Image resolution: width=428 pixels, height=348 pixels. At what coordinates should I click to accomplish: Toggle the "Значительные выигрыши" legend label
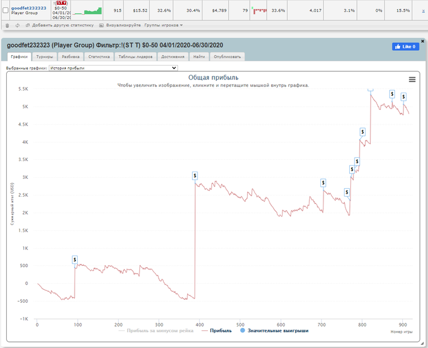pos(278,330)
